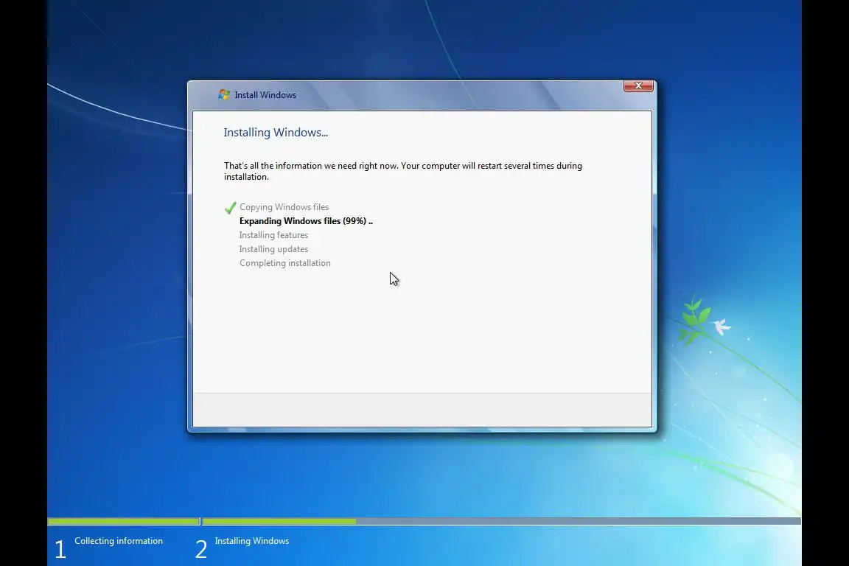
Task: Click the stage number 1
Action: point(60,549)
